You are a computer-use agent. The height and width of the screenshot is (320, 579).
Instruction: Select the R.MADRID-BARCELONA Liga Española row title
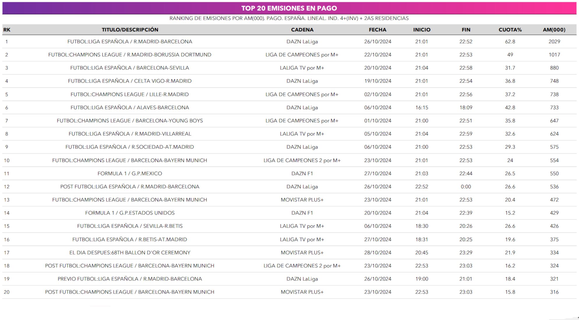[130, 42]
